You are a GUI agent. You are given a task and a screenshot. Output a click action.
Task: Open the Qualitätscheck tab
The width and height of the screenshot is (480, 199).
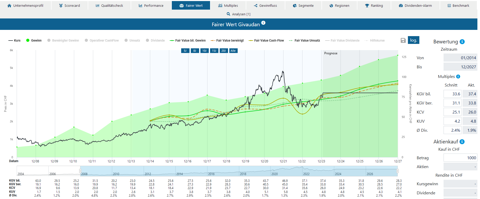(x=109, y=5)
